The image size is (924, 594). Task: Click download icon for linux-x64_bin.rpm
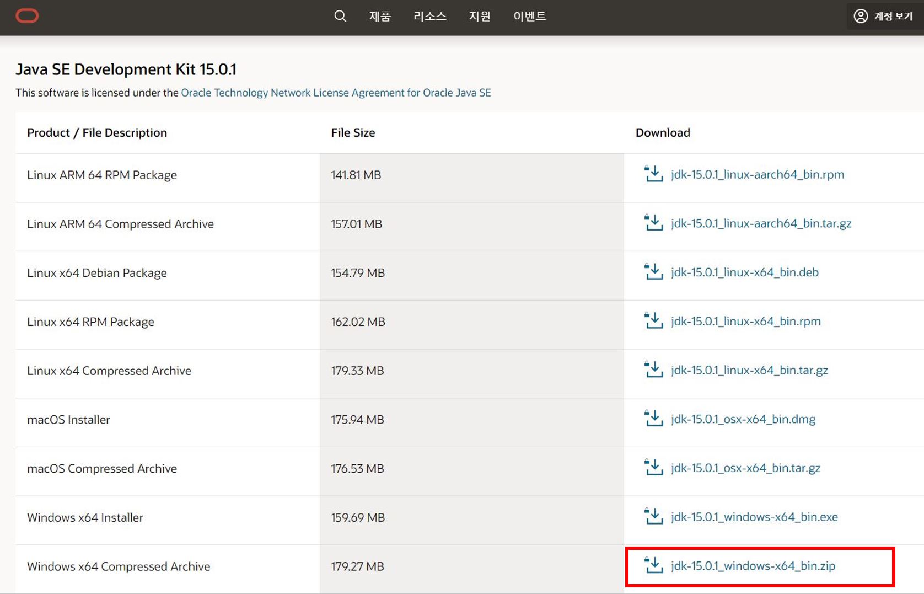tap(653, 320)
